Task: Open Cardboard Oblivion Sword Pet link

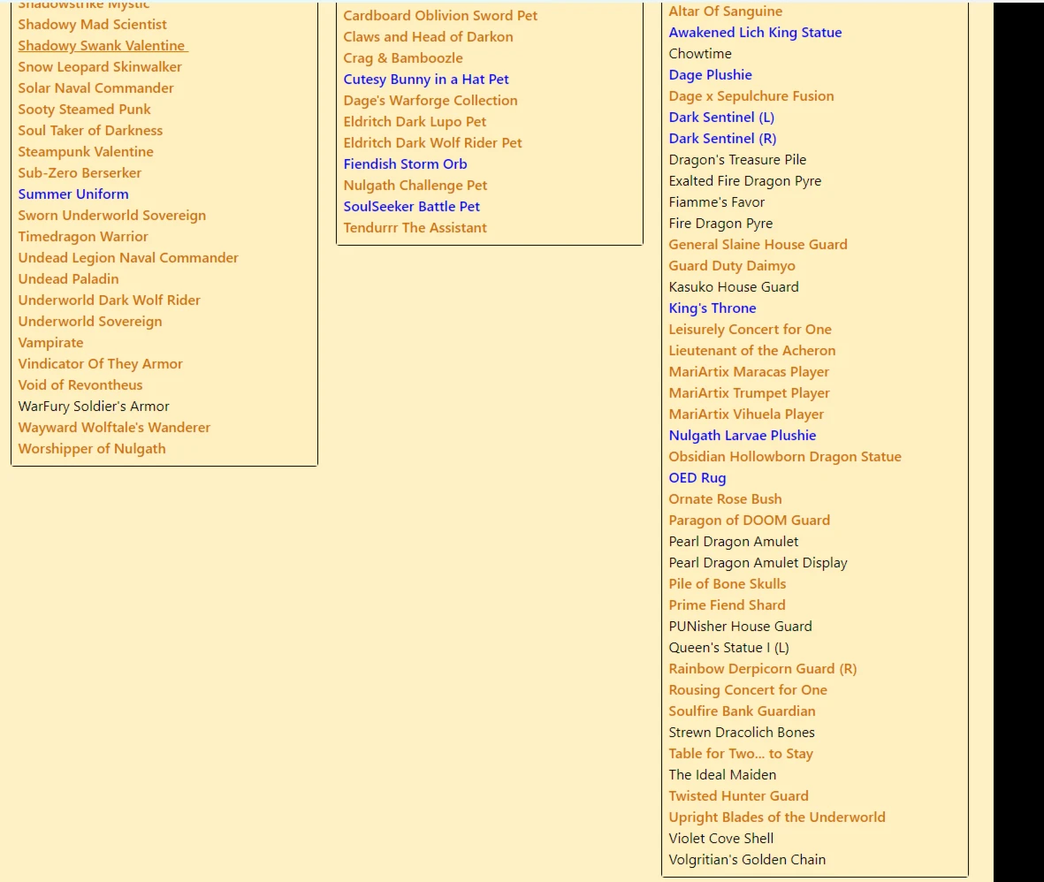Action: point(440,16)
